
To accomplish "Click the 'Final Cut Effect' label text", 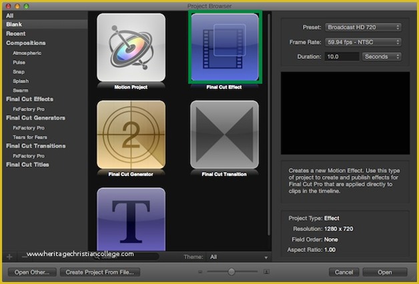I will (224, 87).
